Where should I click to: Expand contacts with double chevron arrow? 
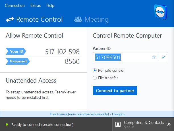pos(169,124)
